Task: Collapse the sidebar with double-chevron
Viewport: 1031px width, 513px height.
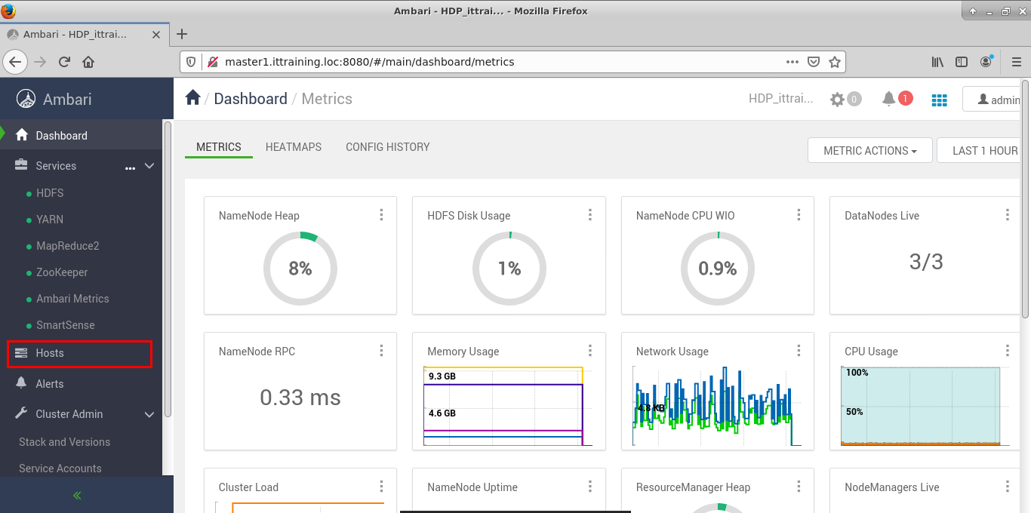Action: (77, 496)
